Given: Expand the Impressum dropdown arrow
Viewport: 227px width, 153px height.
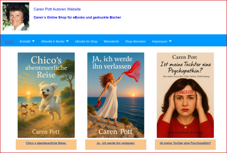Looking at the screenshot, I should (170, 41).
